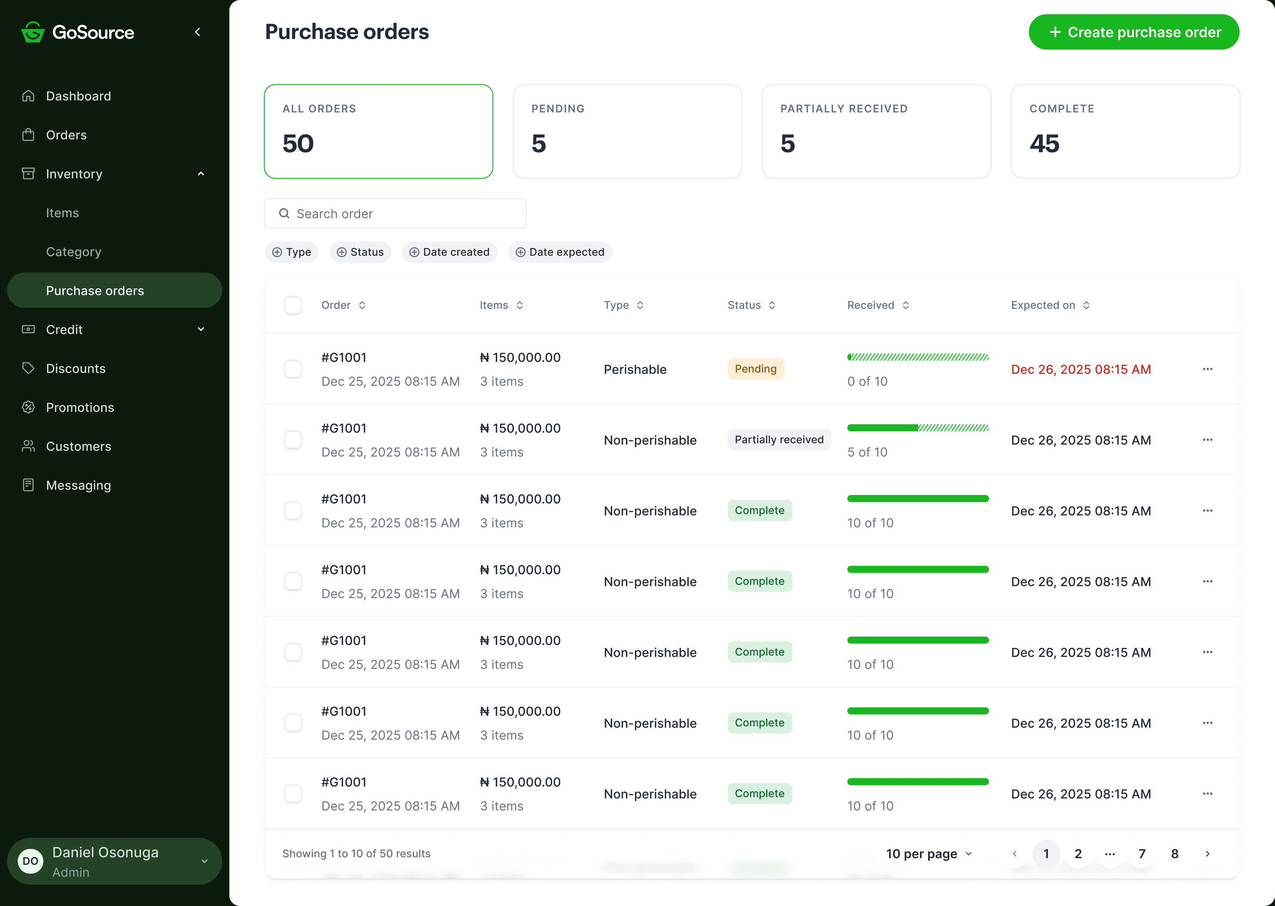Click the Promotions badge icon
The width and height of the screenshot is (1275, 906).
[x=28, y=407]
